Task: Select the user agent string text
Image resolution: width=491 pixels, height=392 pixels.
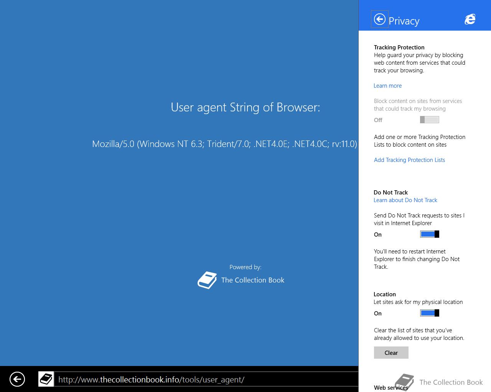Action: (225, 144)
